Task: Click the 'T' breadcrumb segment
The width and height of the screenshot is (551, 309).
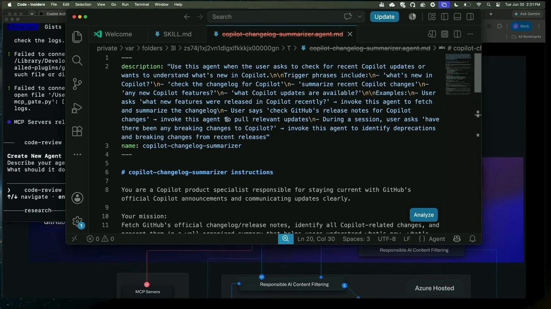Action: [x=289, y=48]
